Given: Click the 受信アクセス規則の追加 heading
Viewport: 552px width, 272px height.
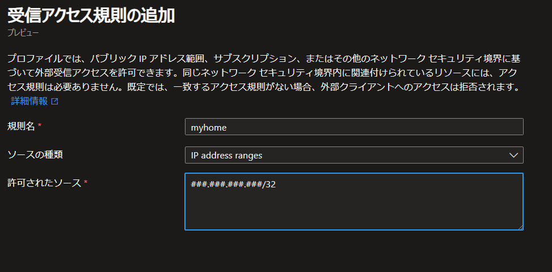Looking at the screenshot, I should [91, 15].
